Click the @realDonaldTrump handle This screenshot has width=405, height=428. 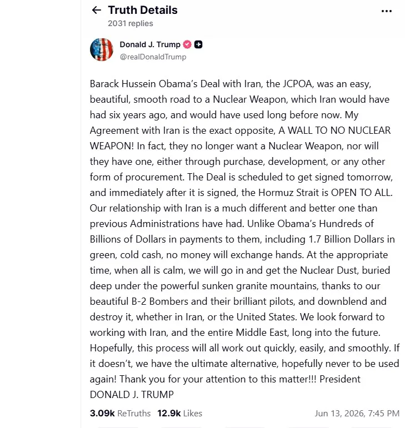point(153,57)
